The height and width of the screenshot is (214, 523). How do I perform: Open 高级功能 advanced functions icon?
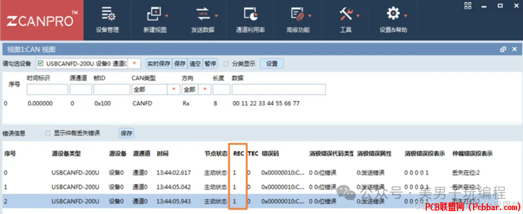[x=297, y=15]
